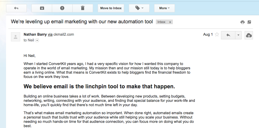Viewport: 259px width, 128px height.
Task: Click the Nathan Barry sender name
Action: [35, 35]
